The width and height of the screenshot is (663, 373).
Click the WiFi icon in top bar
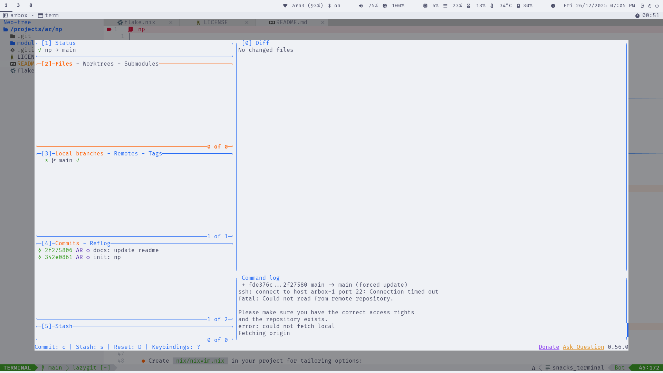tap(285, 6)
